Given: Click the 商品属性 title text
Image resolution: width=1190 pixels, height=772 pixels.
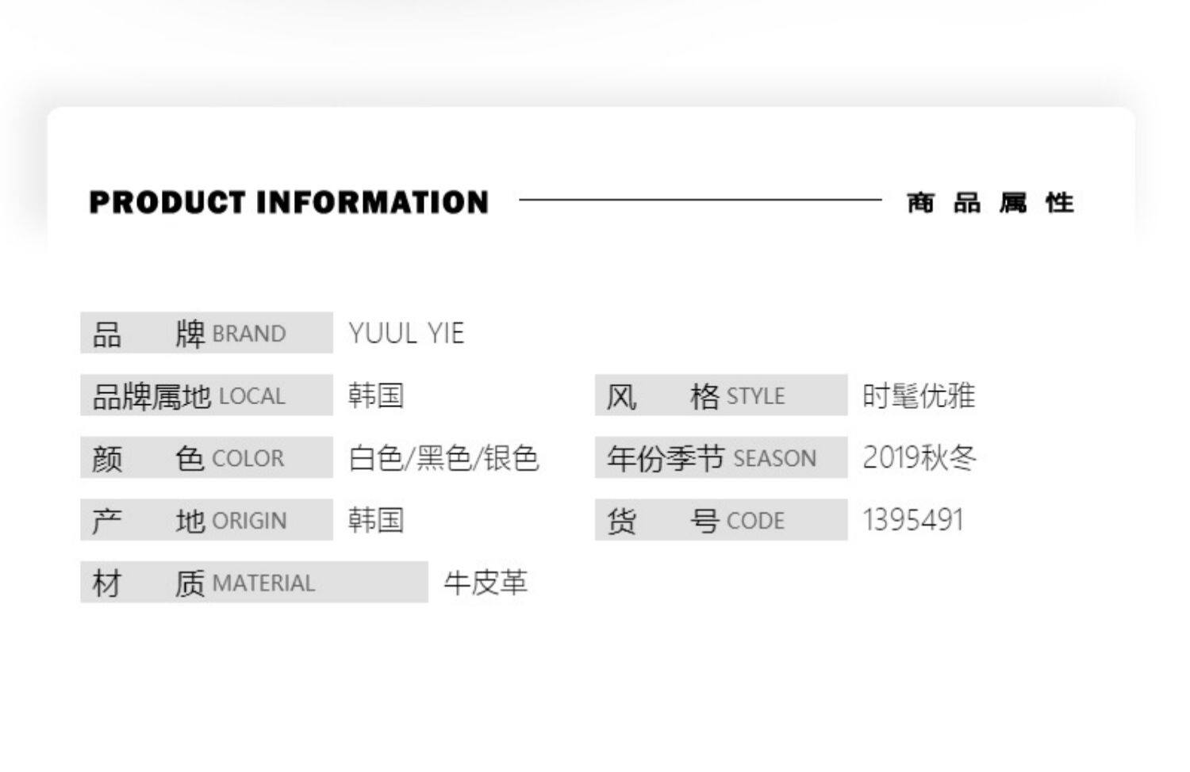Looking at the screenshot, I should click(990, 203).
